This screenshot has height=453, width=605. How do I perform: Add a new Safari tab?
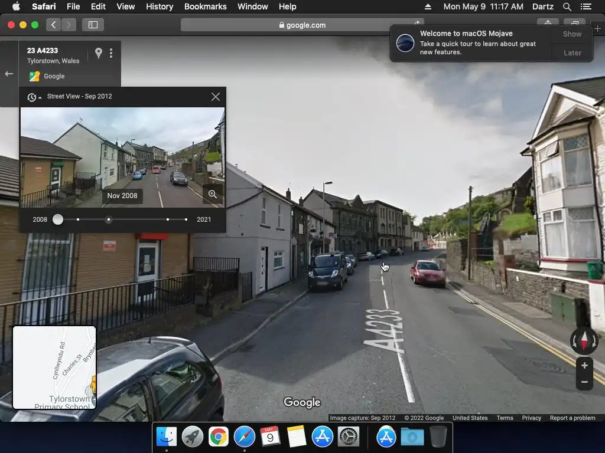click(597, 28)
